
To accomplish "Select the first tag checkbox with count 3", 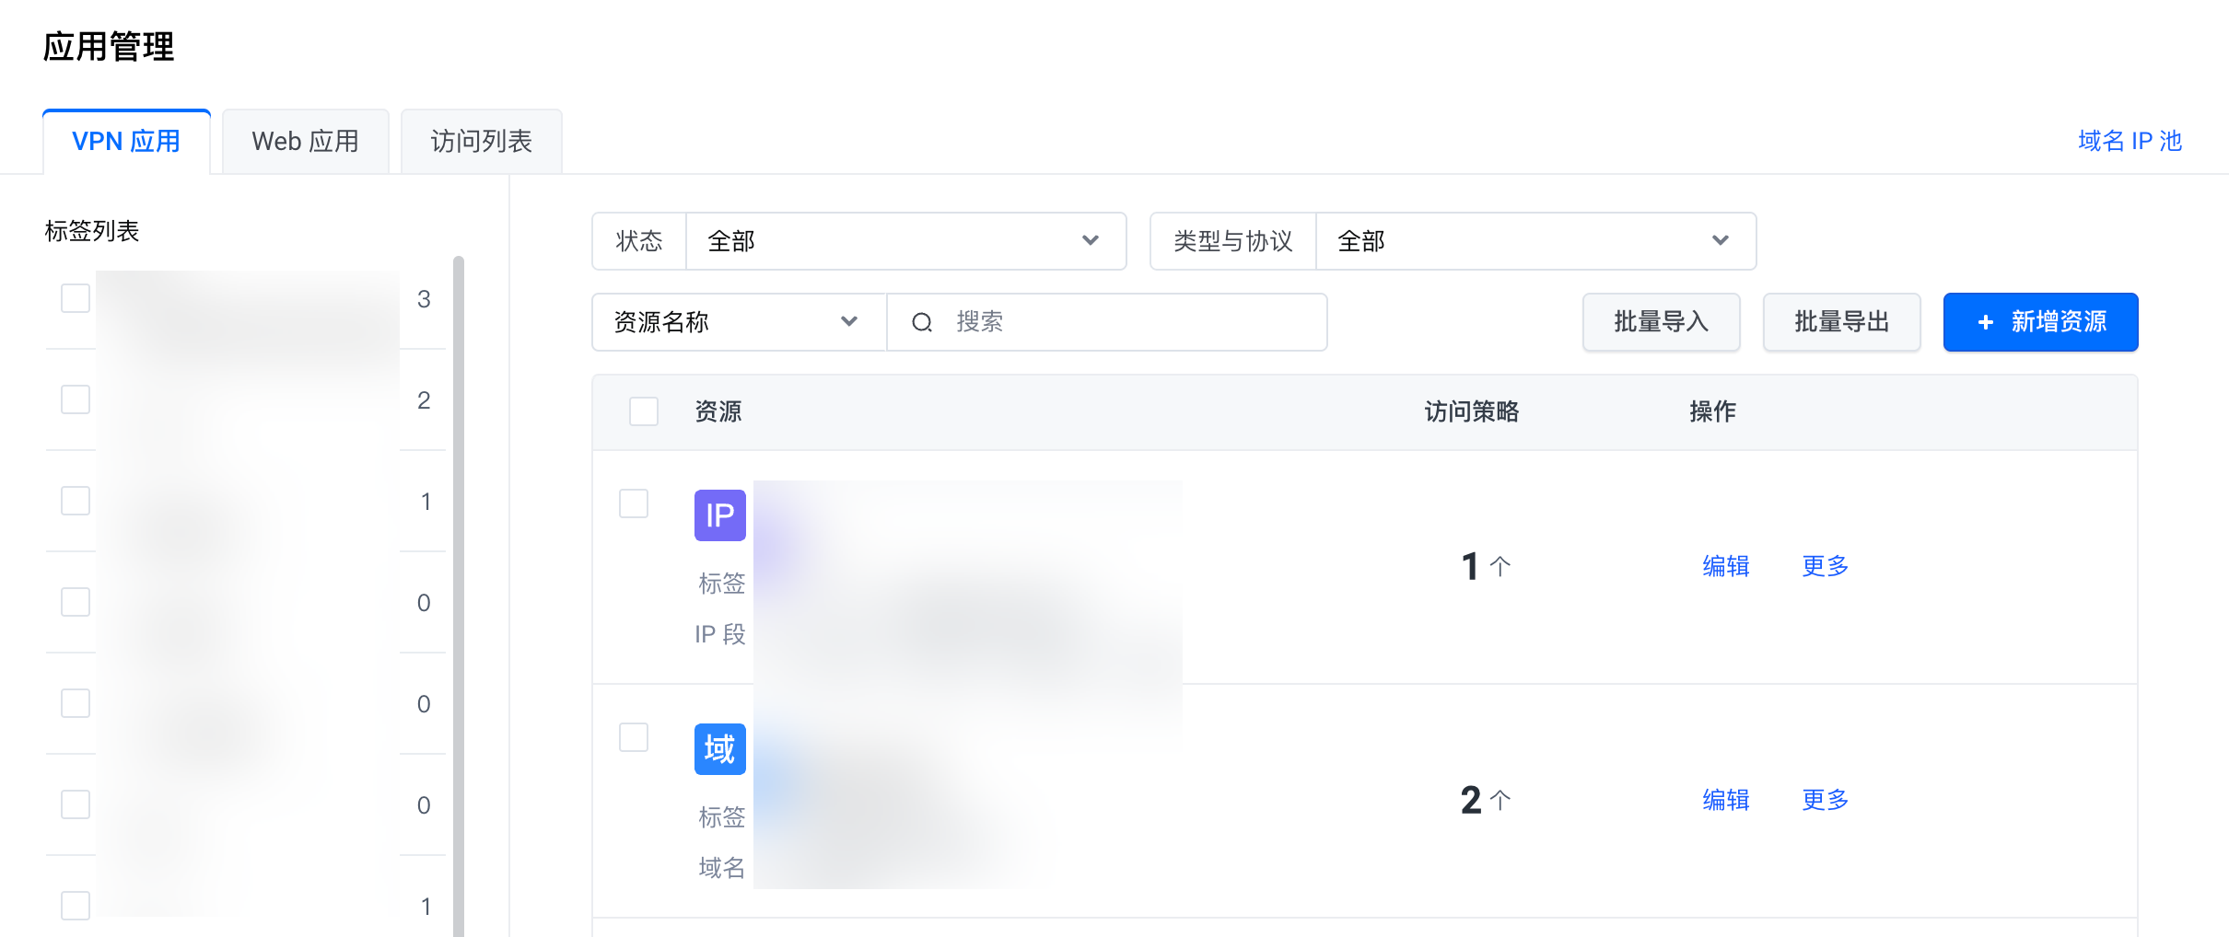I will [76, 298].
